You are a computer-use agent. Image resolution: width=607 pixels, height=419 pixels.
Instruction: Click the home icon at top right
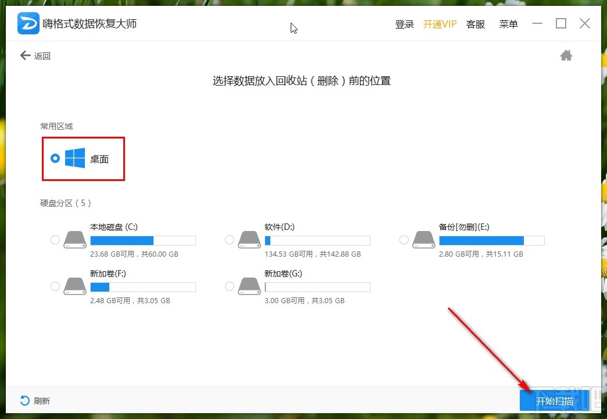pyautogui.click(x=566, y=55)
